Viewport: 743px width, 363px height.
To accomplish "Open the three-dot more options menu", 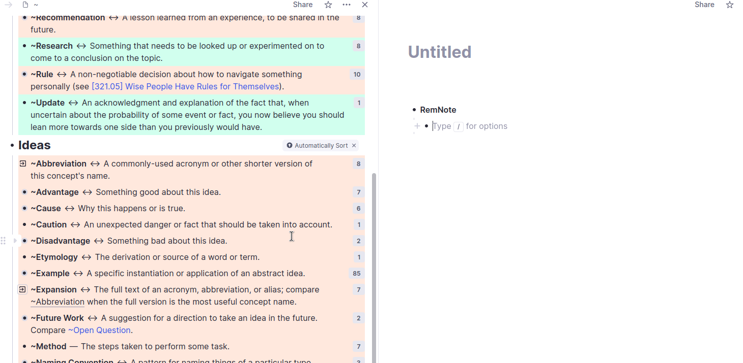I will (x=347, y=5).
